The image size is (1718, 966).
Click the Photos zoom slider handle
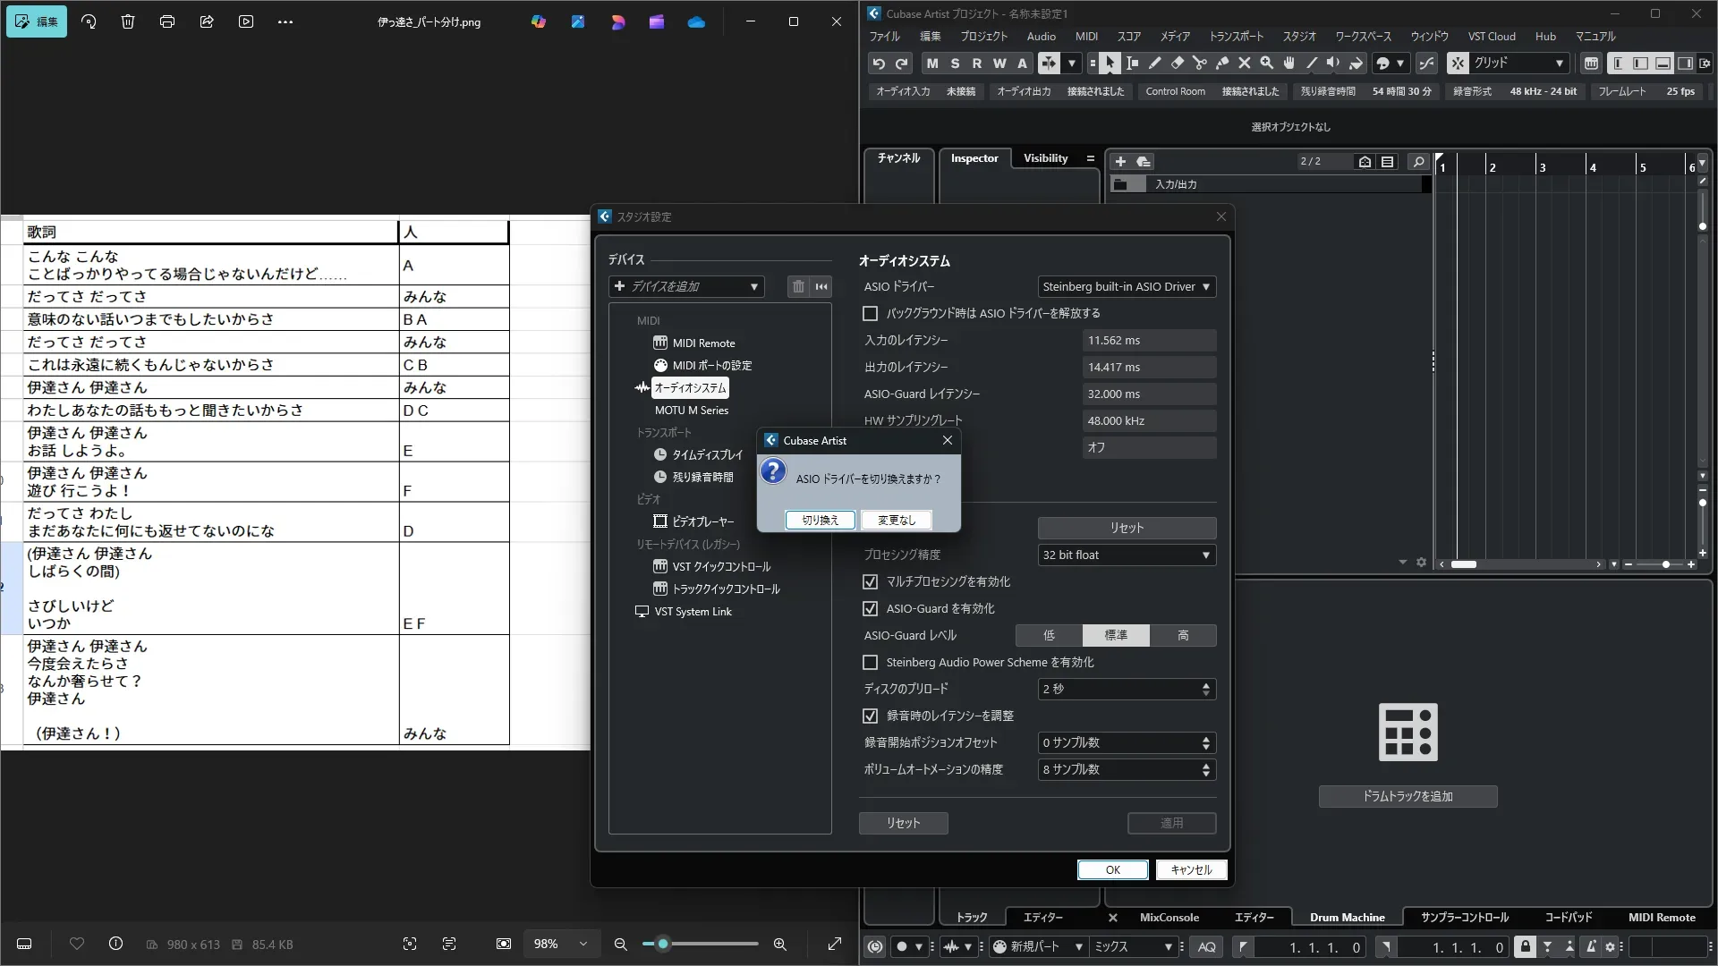[663, 945]
